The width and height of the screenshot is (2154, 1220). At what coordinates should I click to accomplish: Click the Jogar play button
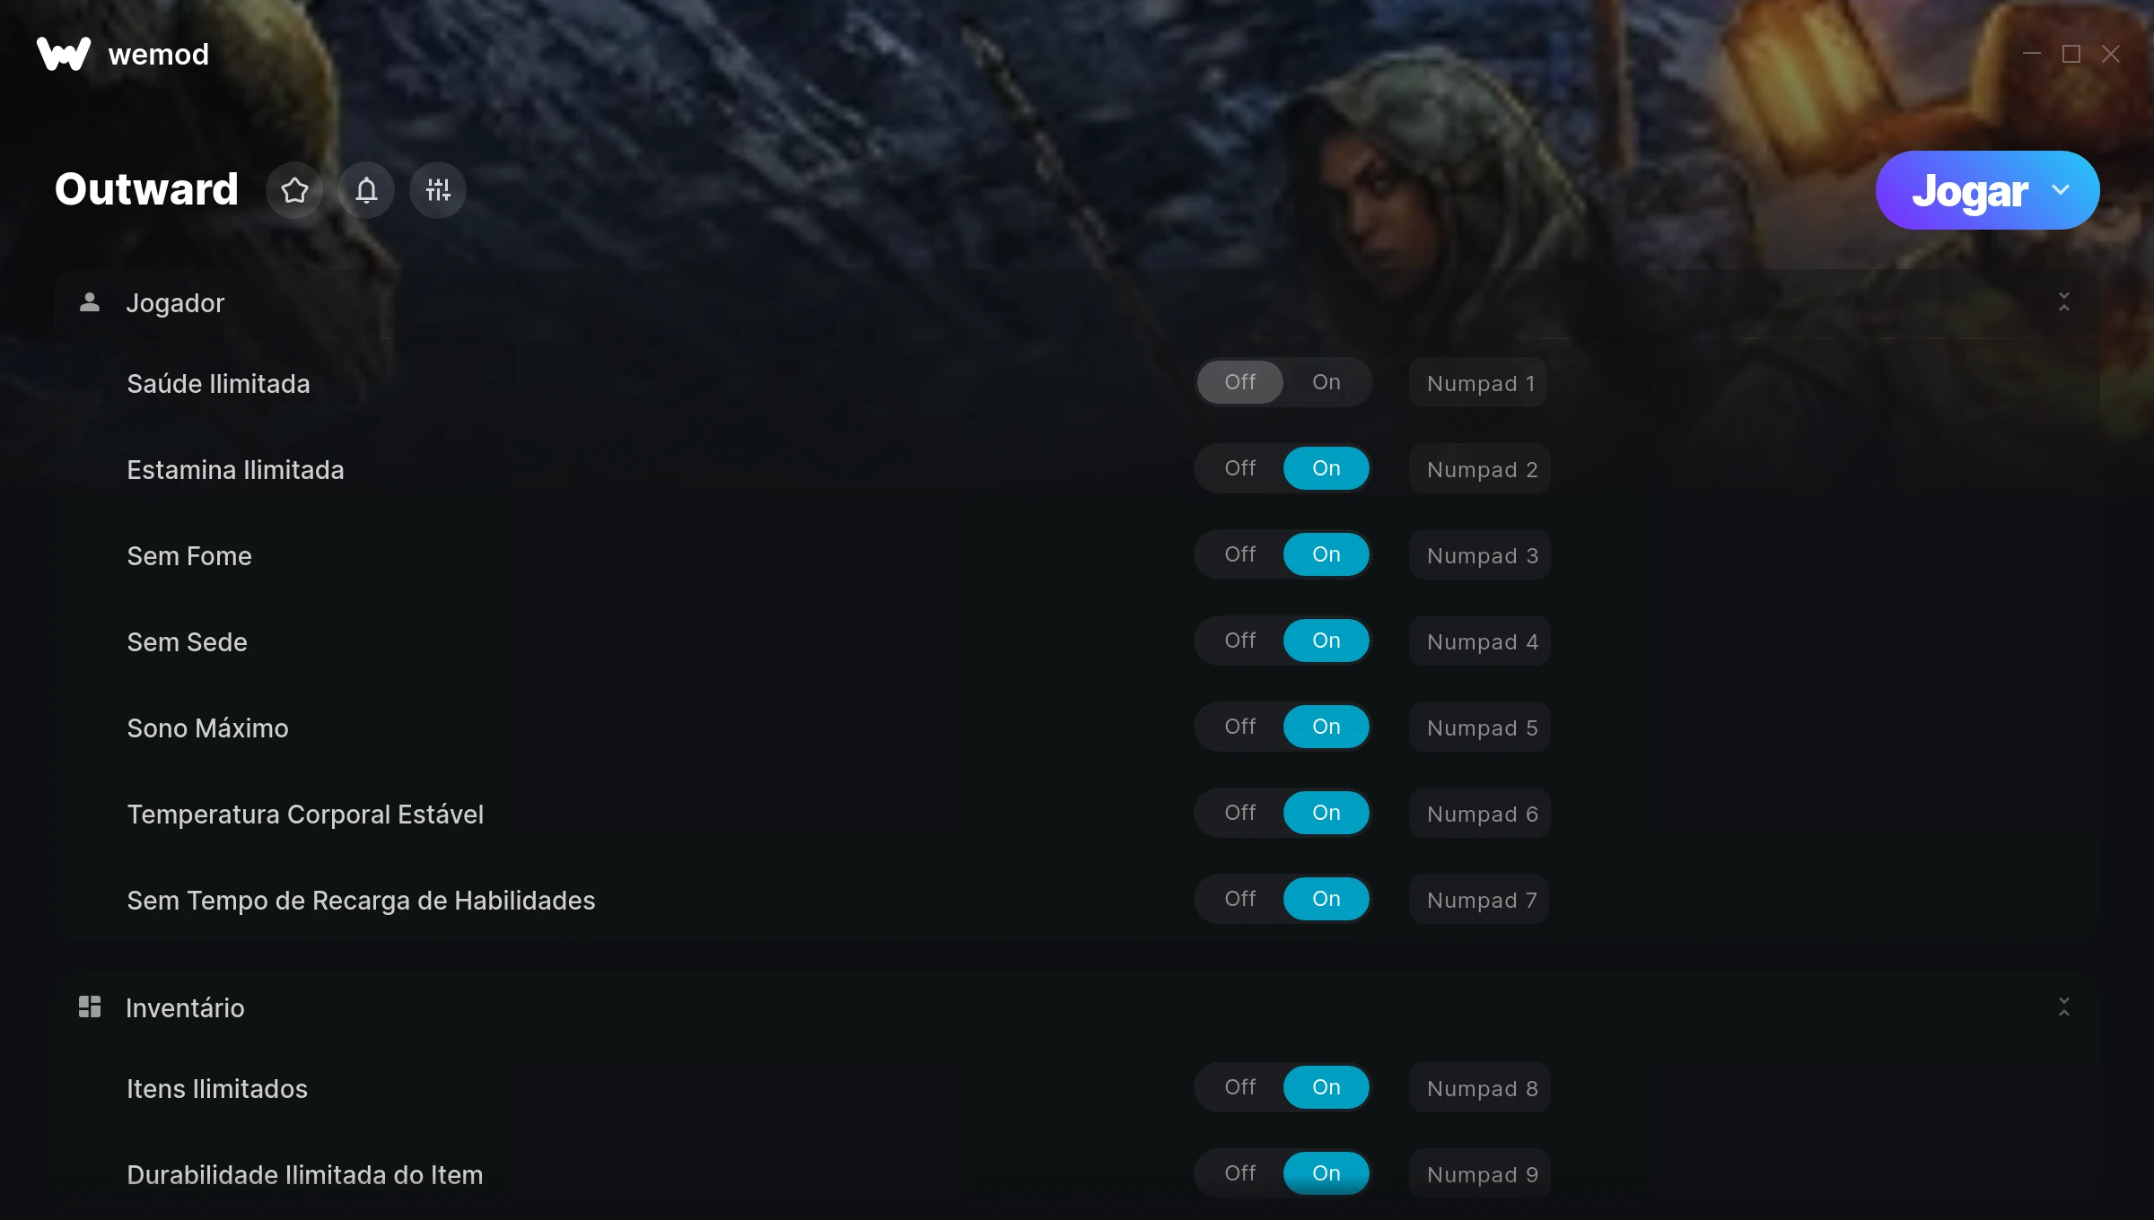point(1969,190)
